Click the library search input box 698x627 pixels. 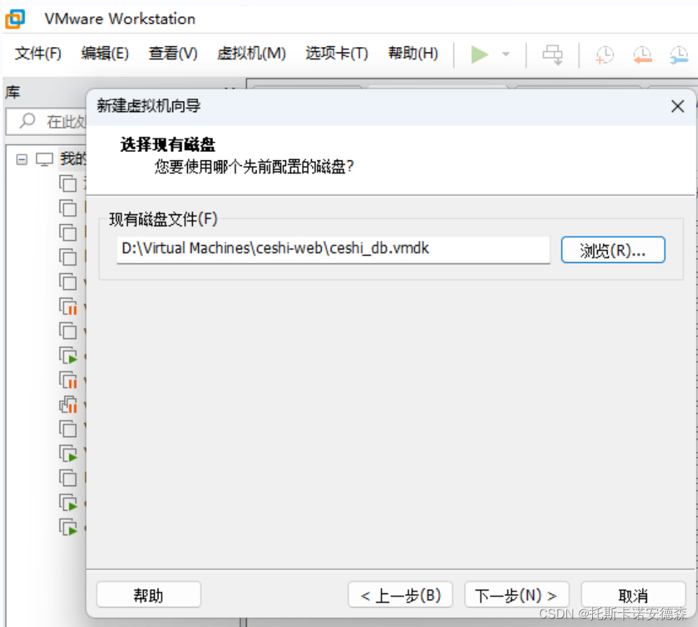46,121
